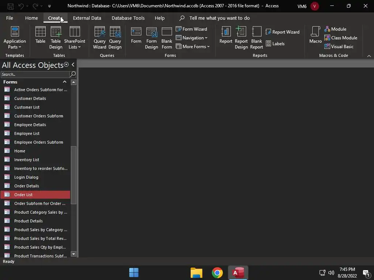Click the VM6 account avatar
Screen dimensions: 374x280
[314, 6]
